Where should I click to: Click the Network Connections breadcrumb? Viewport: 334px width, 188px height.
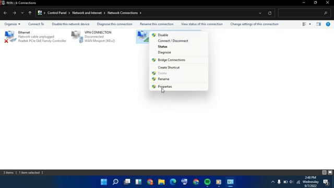pyautogui.click(x=123, y=13)
